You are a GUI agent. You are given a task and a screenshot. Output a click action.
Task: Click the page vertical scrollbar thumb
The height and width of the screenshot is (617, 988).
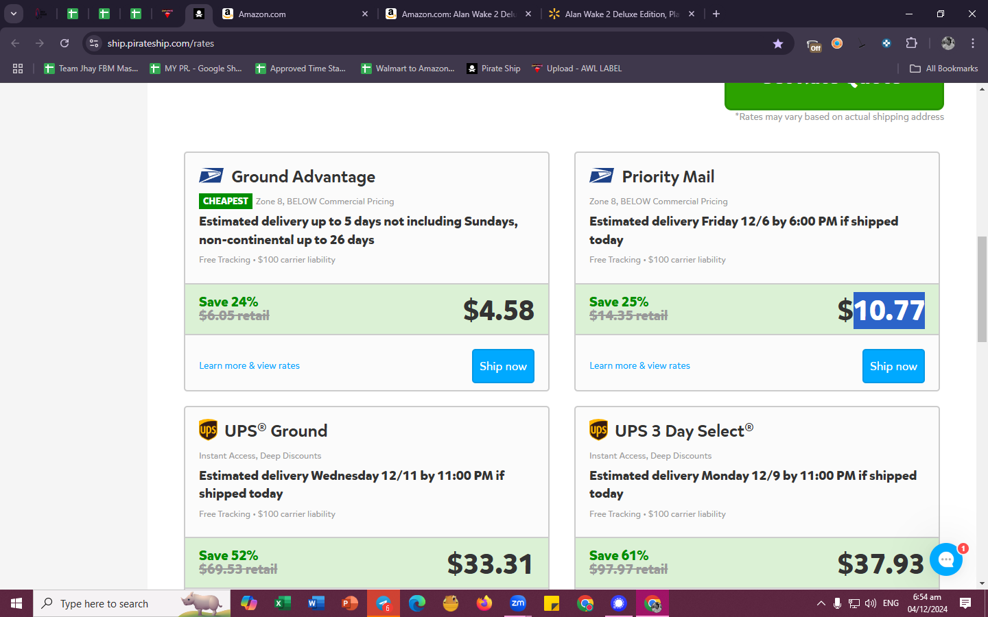pyautogui.click(x=982, y=288)
